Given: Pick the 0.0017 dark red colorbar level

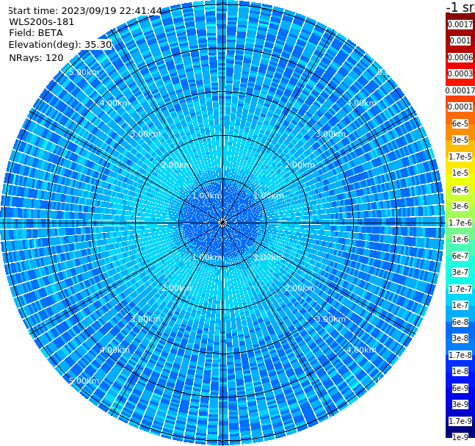Looking at the screenshot, I should pos(460,24).
